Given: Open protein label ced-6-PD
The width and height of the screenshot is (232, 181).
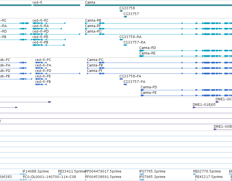Looking at the screenshot, I should tap(43, 71).
